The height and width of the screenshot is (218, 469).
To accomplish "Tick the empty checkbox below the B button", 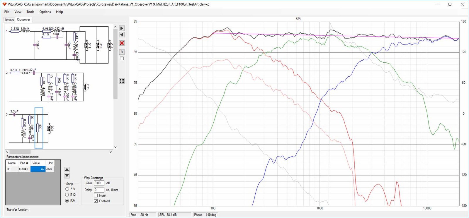I will click(x=122, y=59).
